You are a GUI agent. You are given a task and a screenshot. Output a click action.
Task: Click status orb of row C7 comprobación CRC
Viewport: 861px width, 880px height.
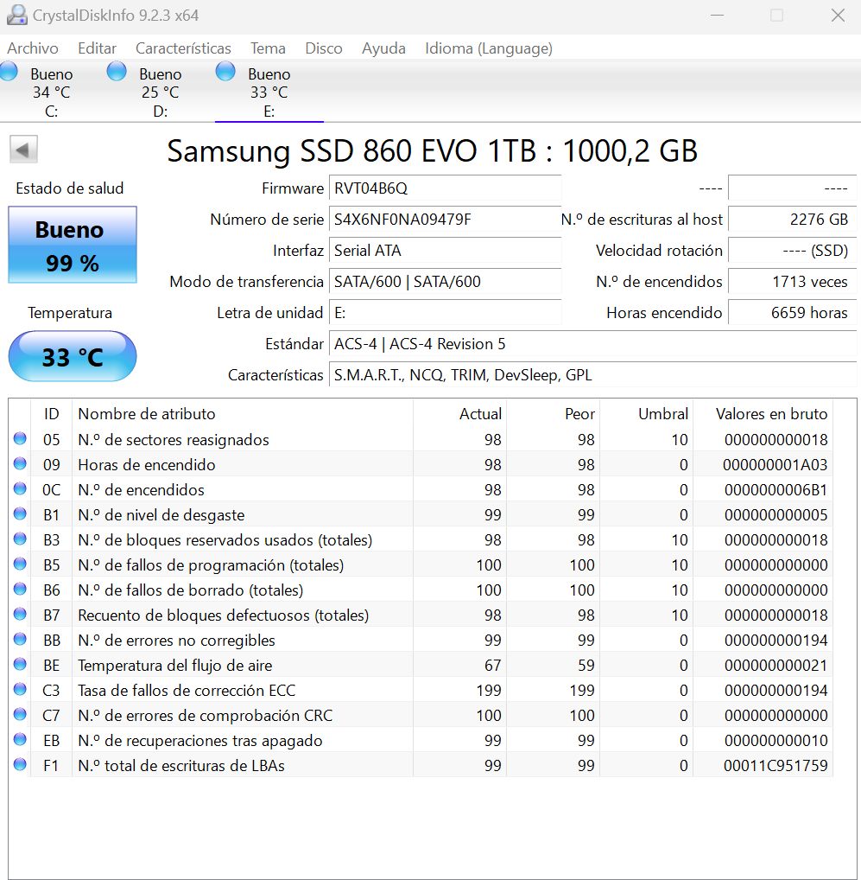(20, 714)
